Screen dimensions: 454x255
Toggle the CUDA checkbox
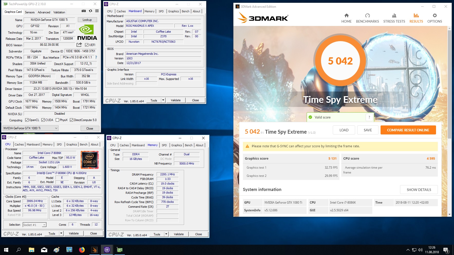pos(43,120)
